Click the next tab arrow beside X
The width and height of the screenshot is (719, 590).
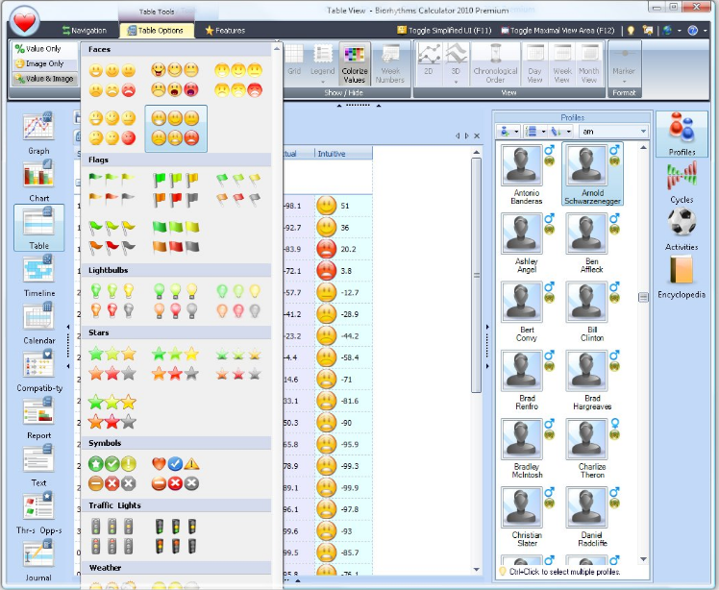[467, 135]
